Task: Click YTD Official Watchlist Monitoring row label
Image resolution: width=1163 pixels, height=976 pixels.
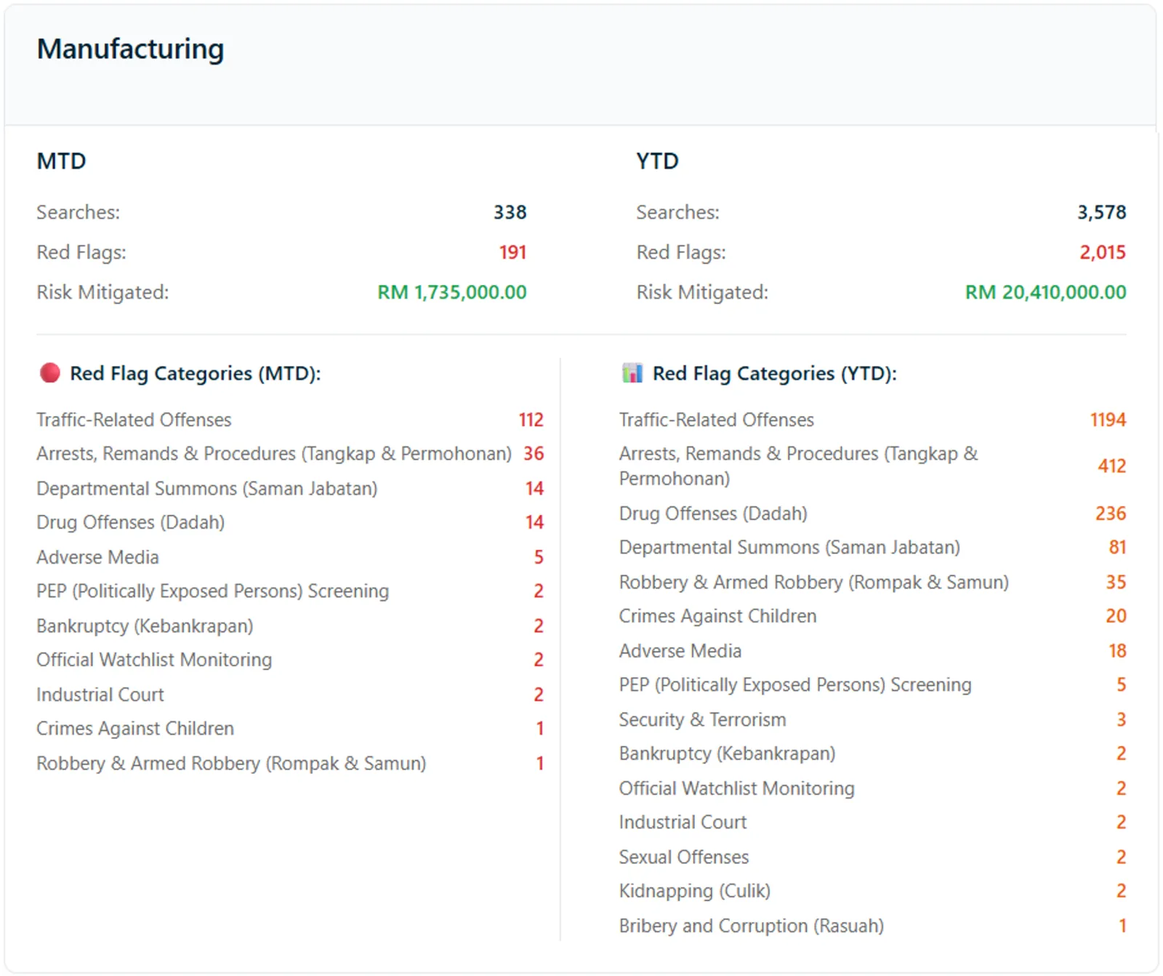Action: (x=737, y=788)
